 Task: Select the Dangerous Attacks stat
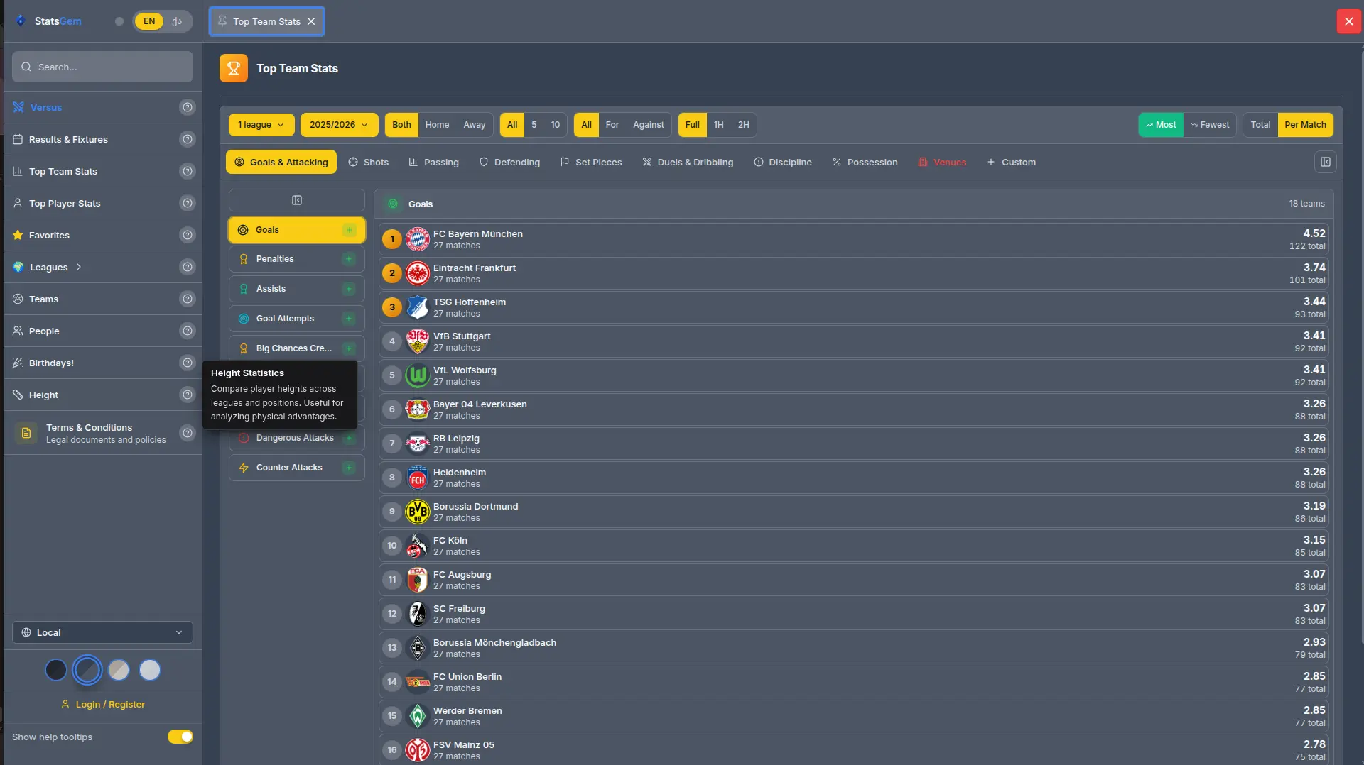pos(297,438)
